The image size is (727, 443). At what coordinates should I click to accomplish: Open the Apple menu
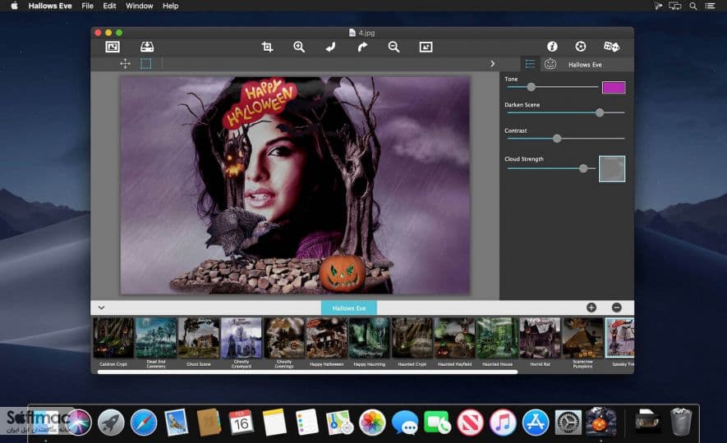click(14, 6)
